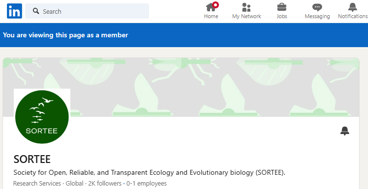This screenshot has height=189, width=368.
Task: Toggle SORTEE page post alerts bell
Action: tap(345, 131)
